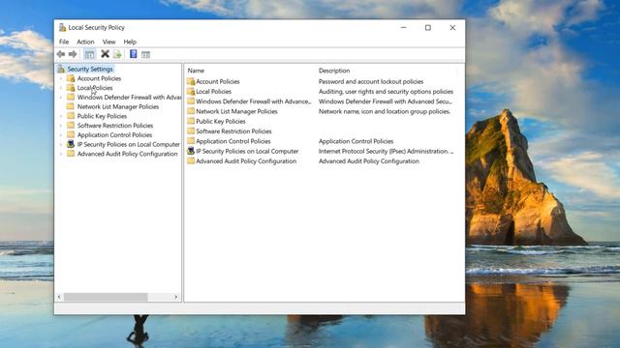This screenshot has width=620, height=348.
Task: Click Advanced Audit Policy folder icon in tree
Action: 71,154
